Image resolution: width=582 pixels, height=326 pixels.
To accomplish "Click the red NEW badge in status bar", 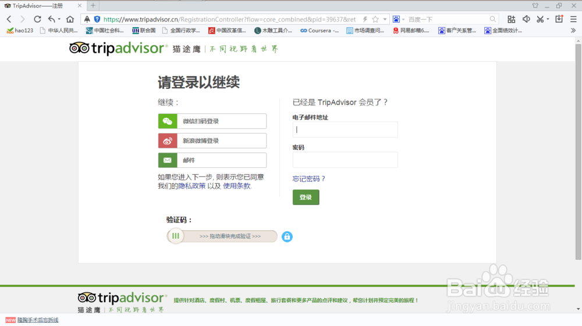I will click(10, 320).
